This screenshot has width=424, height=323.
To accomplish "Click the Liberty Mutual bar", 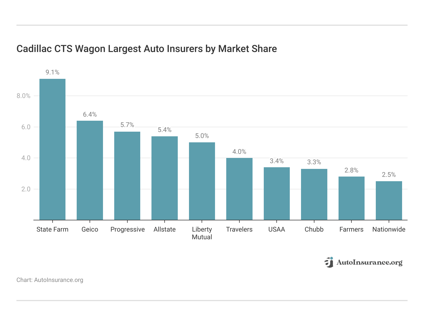I will tap(202, 181).
